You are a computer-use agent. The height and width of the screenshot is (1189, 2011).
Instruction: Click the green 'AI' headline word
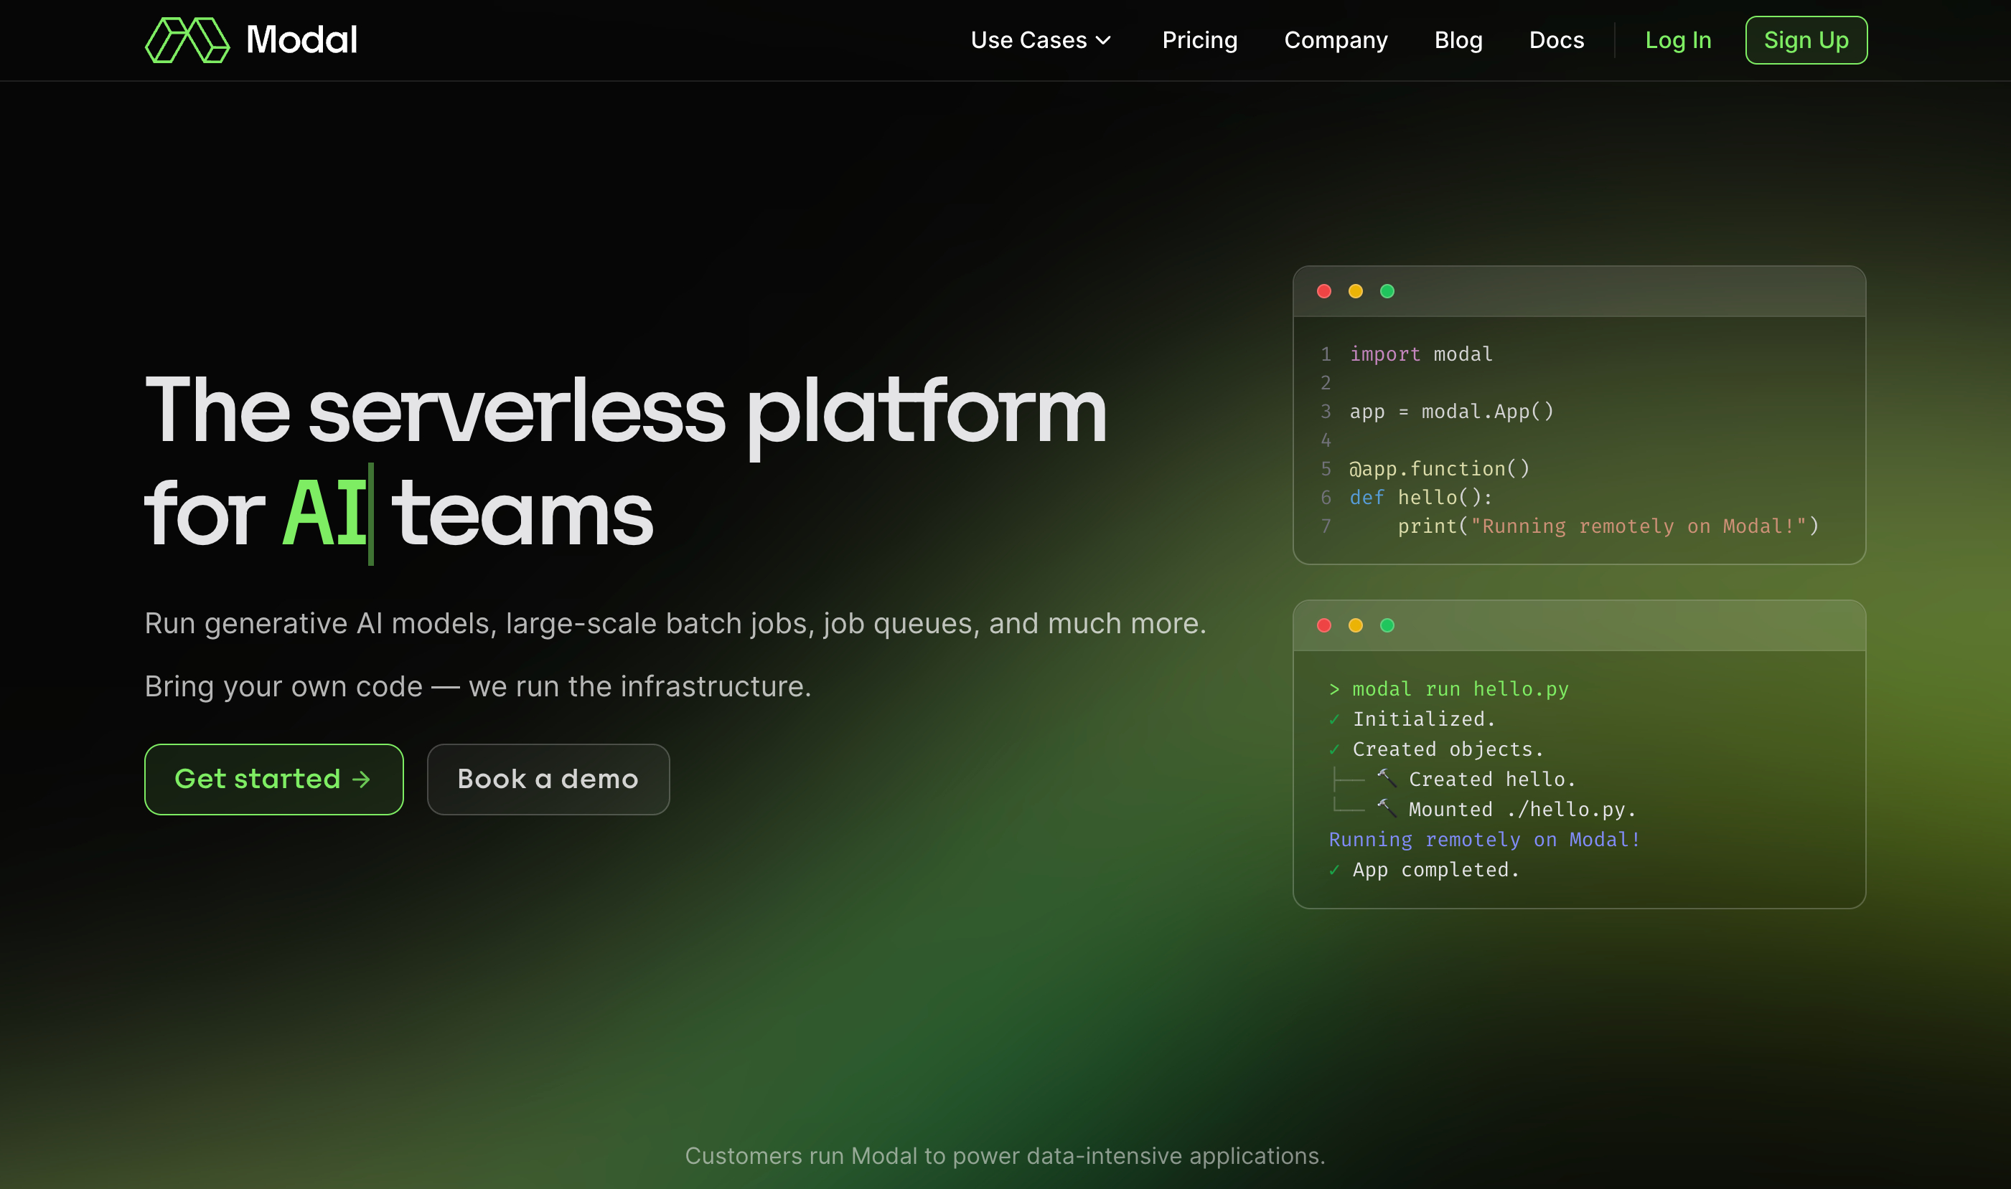(324, 513)
